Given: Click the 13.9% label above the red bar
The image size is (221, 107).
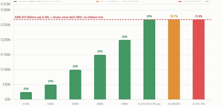Looking at the screenshot, I should click(x=199, y=16).
